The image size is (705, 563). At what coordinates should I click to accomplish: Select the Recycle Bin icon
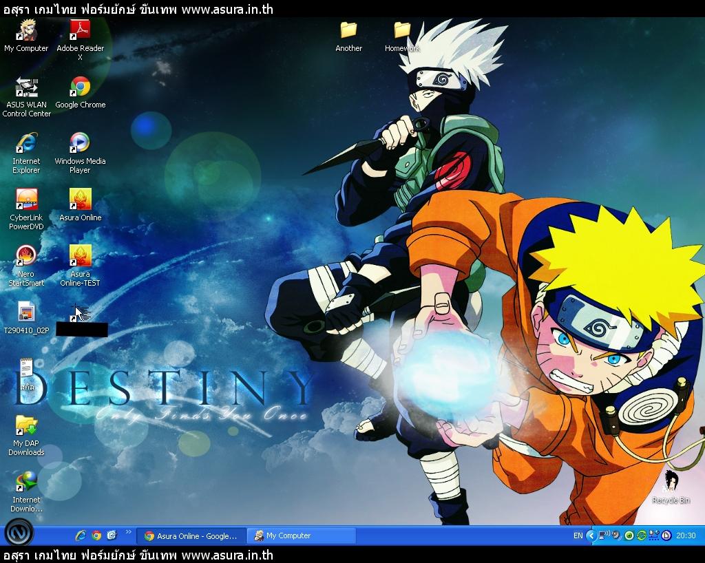pos(671,487)
